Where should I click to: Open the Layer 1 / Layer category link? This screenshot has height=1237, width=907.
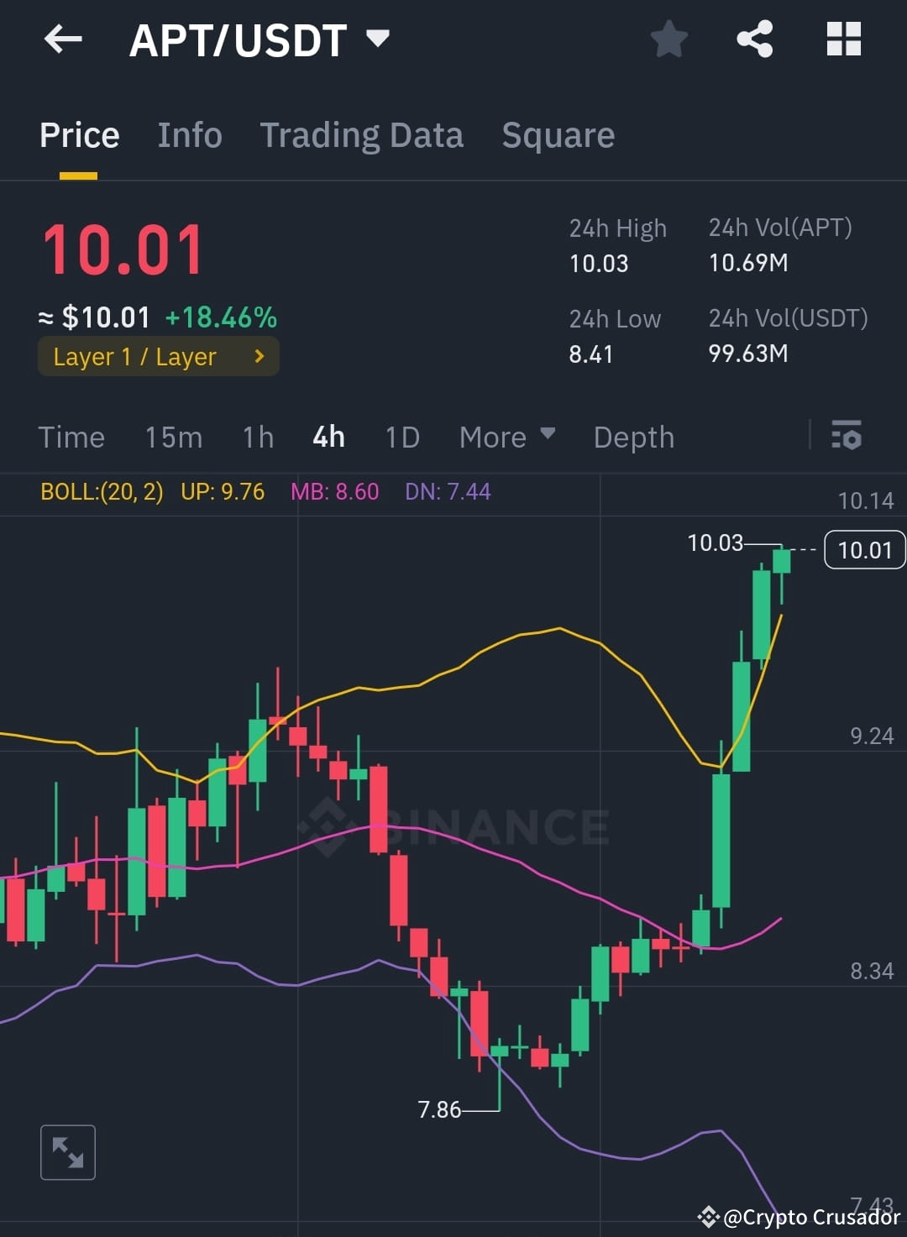point(158,356)
